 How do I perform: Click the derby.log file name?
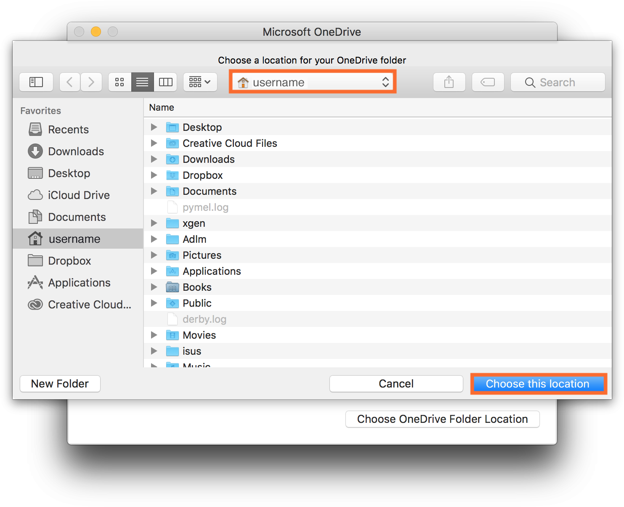click(x=204, y=319)
